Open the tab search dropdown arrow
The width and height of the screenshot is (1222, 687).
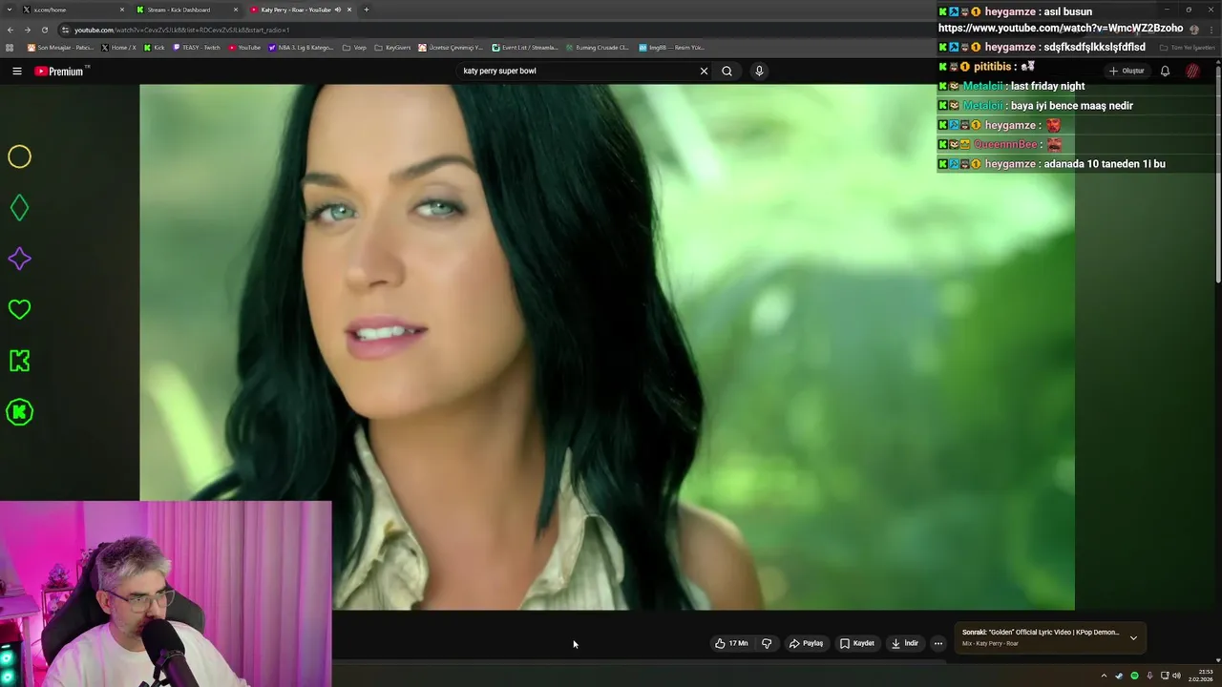point(10,10)
